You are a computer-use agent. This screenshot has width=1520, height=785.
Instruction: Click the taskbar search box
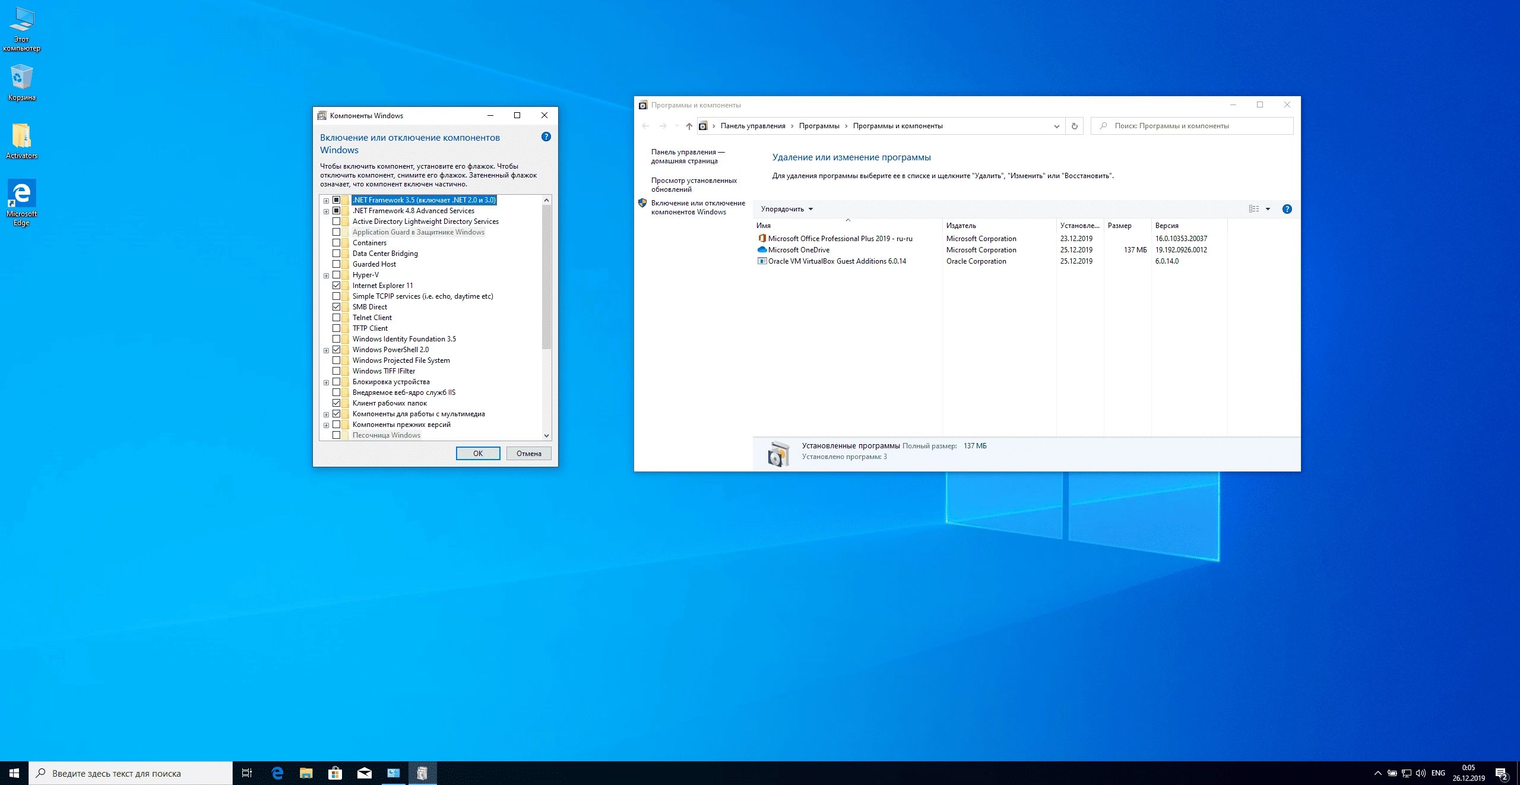click(131, 773)
